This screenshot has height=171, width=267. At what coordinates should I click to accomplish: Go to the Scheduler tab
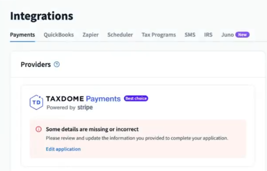tap(120, 35)
